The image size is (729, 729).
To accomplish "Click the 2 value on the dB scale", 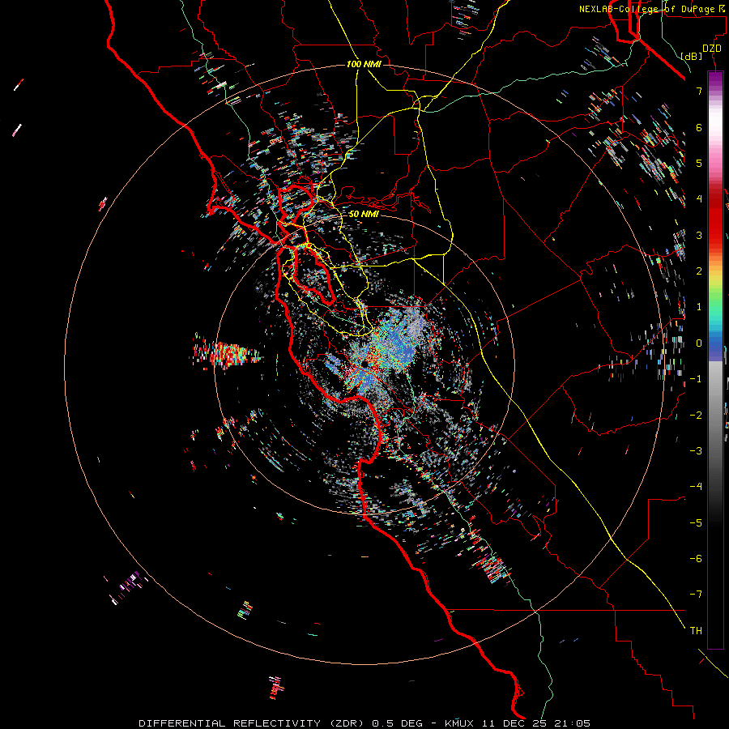I will coord(699,271).
